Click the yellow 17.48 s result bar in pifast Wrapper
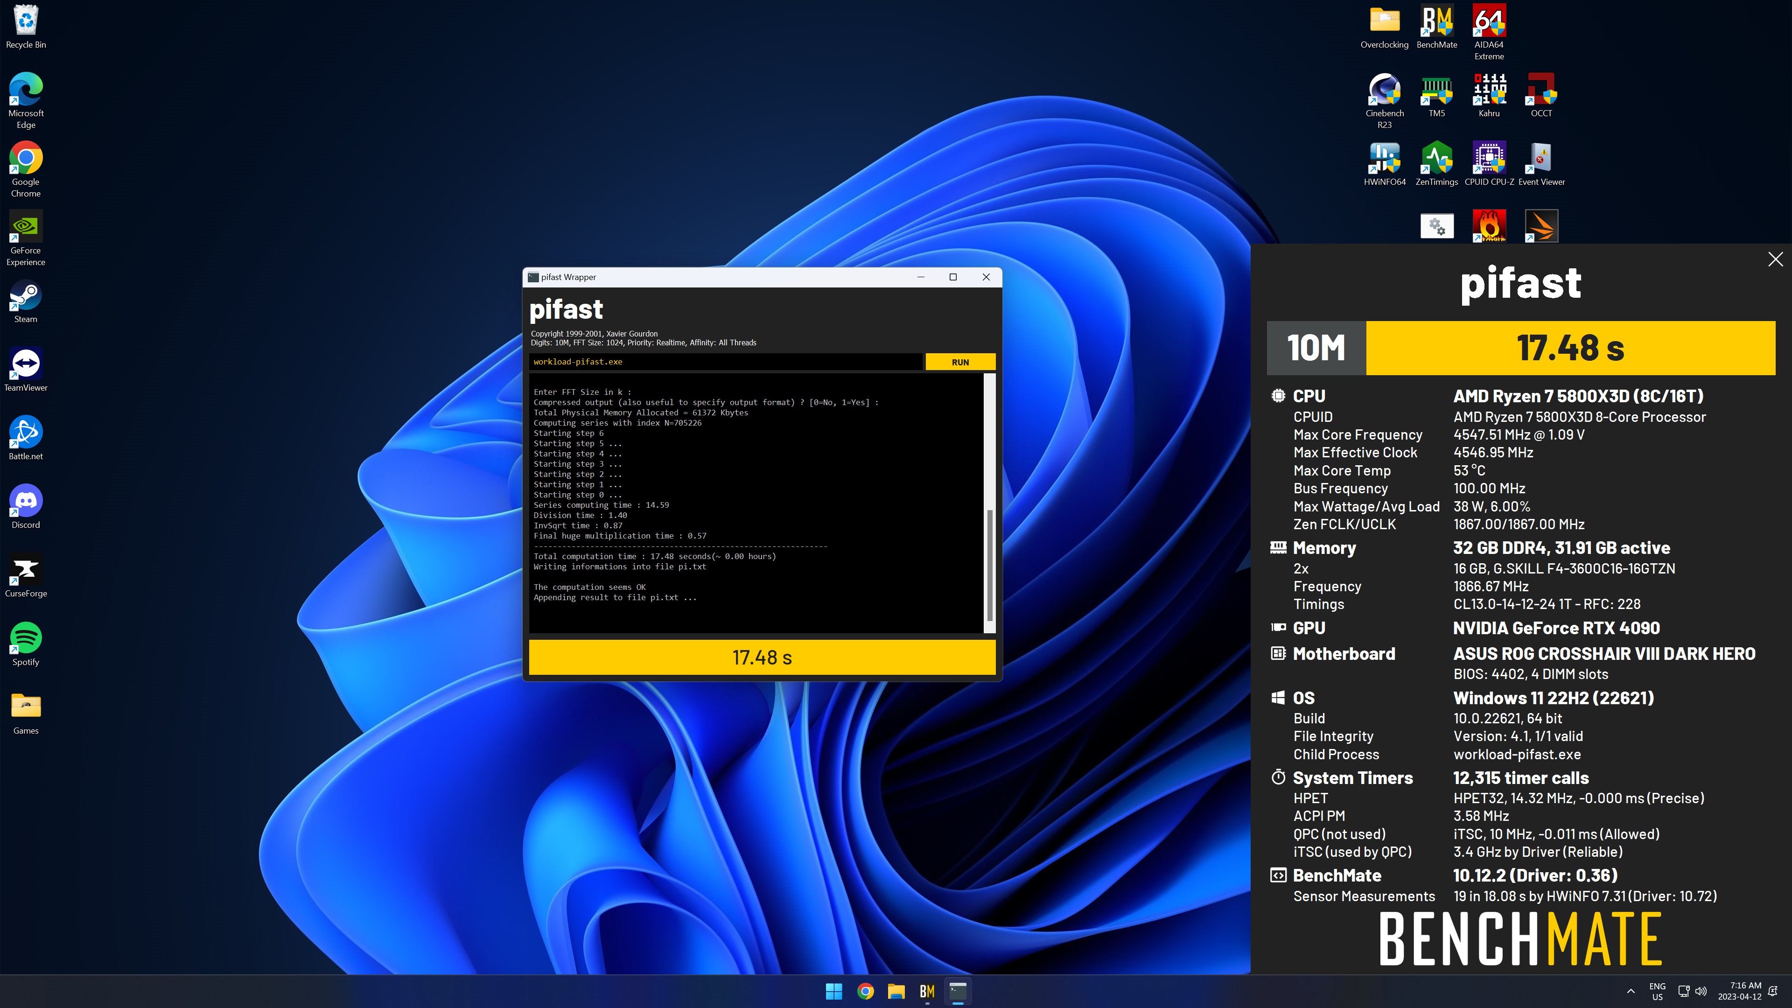 pos(762,658)
